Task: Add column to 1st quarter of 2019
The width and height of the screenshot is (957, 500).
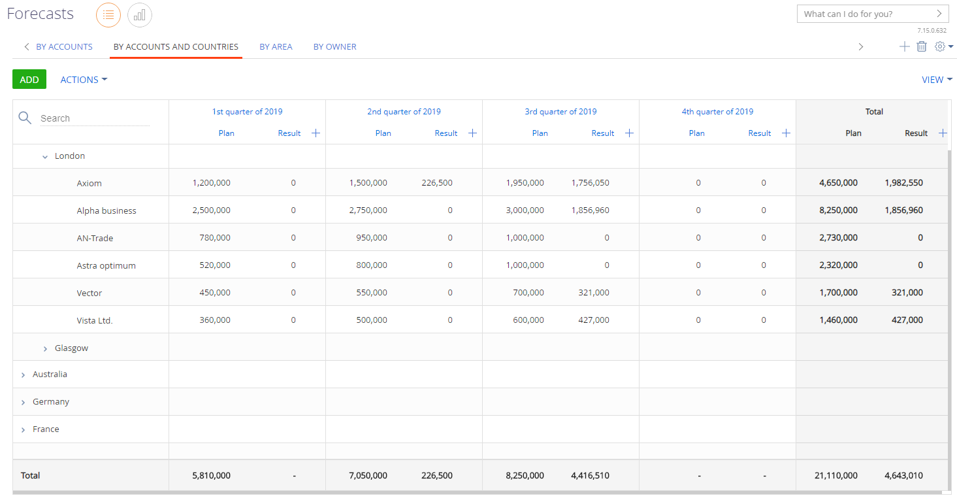Action: pos(316,133)
